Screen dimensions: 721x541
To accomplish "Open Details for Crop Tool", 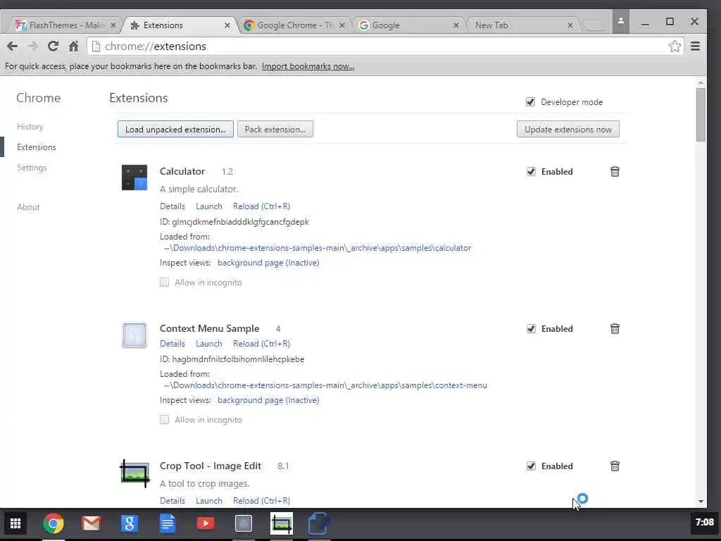I will coord(173,501).
